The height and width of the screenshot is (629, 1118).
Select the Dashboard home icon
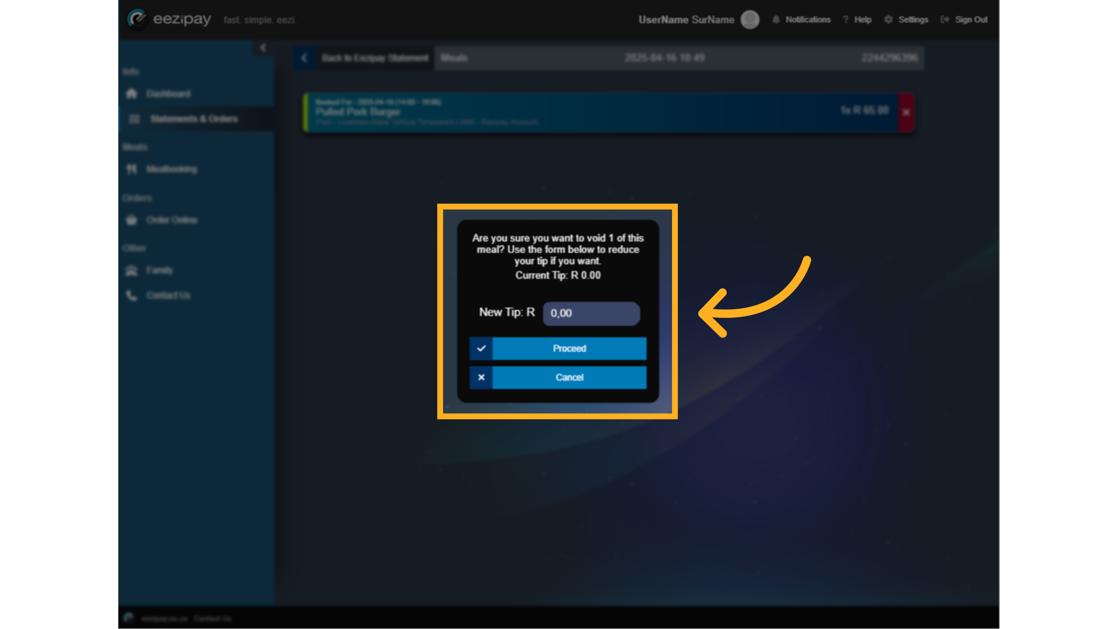tap(131, 93)
